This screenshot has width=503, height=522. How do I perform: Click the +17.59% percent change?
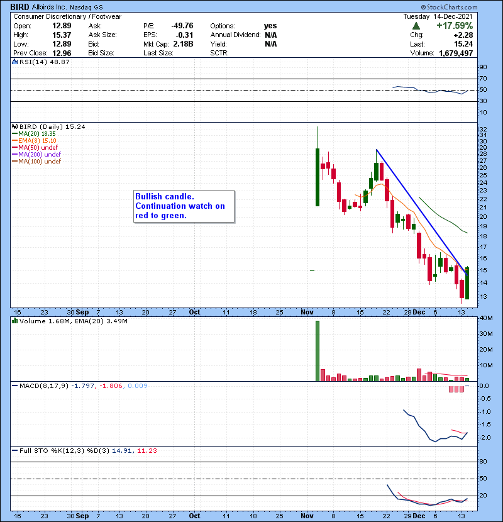455,26
